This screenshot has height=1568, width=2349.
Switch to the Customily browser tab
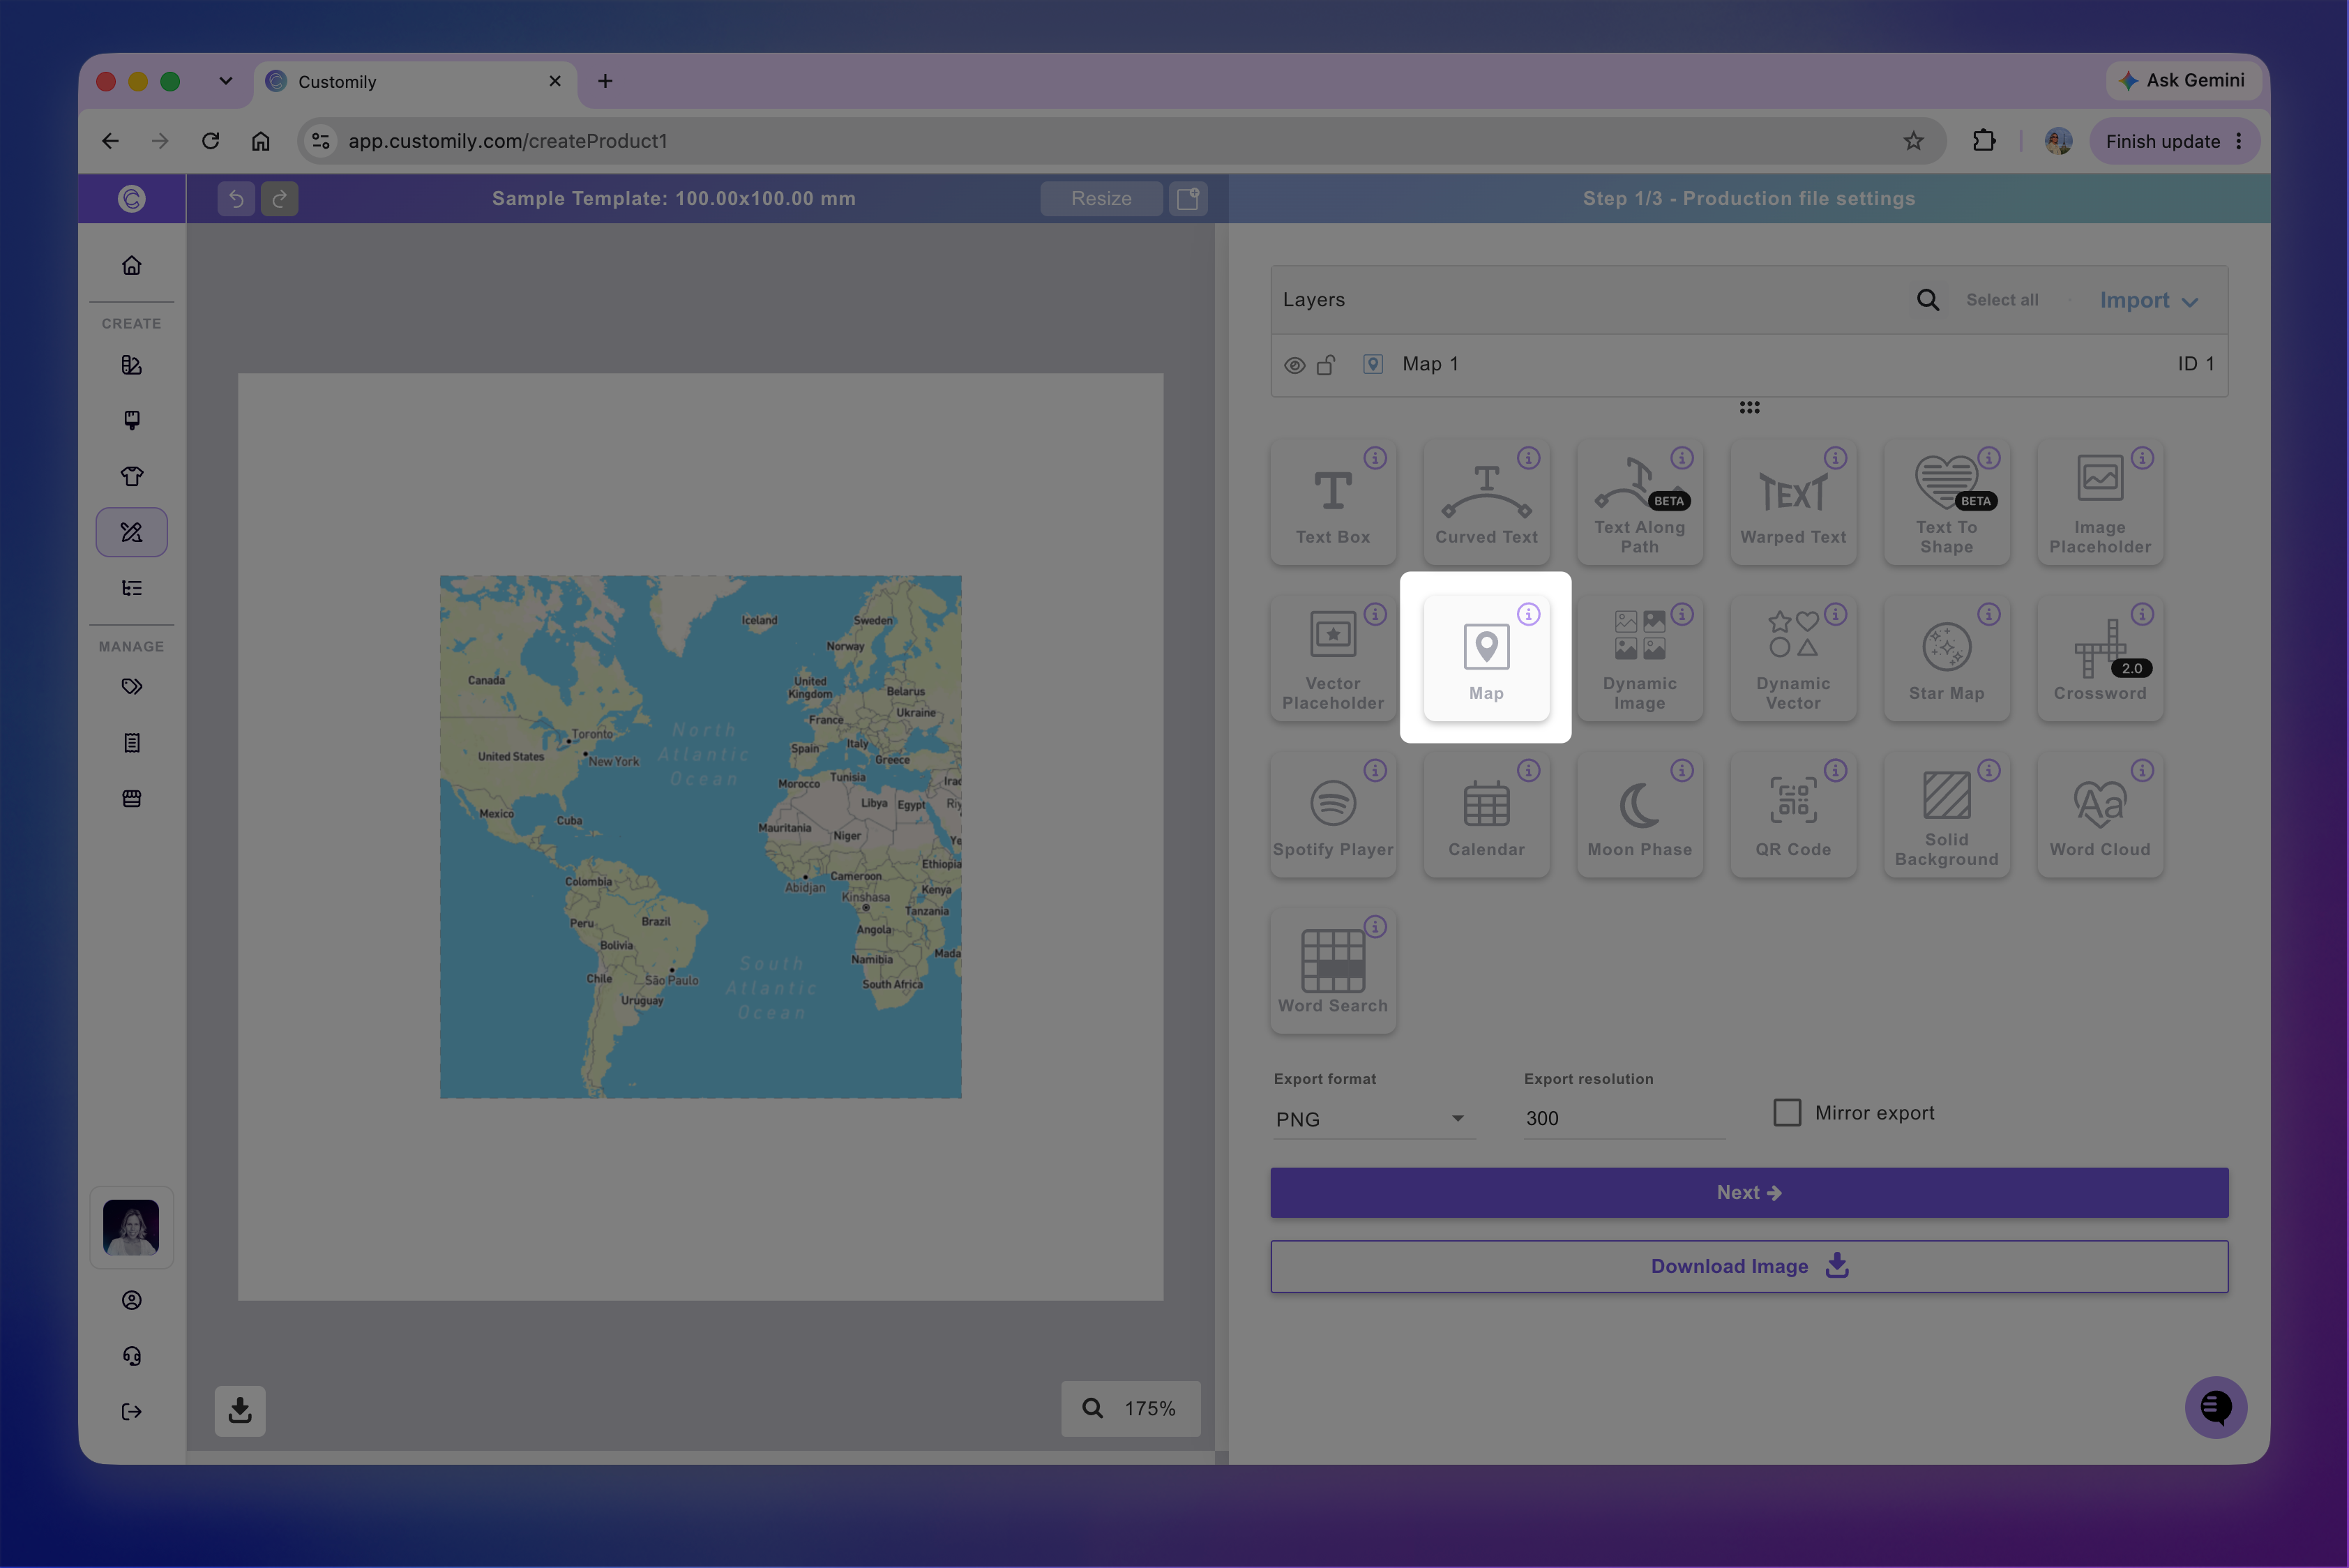click(416, 82)
